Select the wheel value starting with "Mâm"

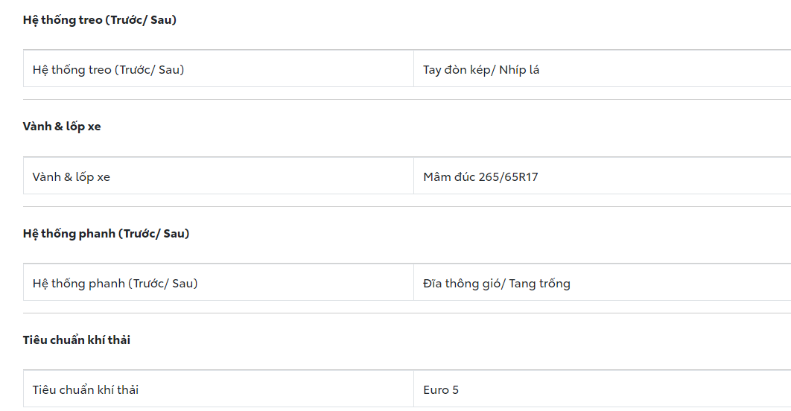480,177
